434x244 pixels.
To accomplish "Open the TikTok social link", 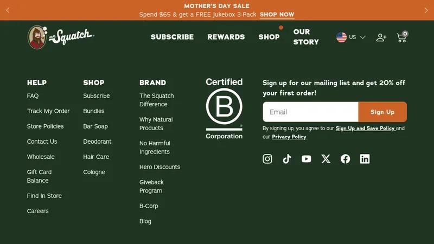I will 287,159.
